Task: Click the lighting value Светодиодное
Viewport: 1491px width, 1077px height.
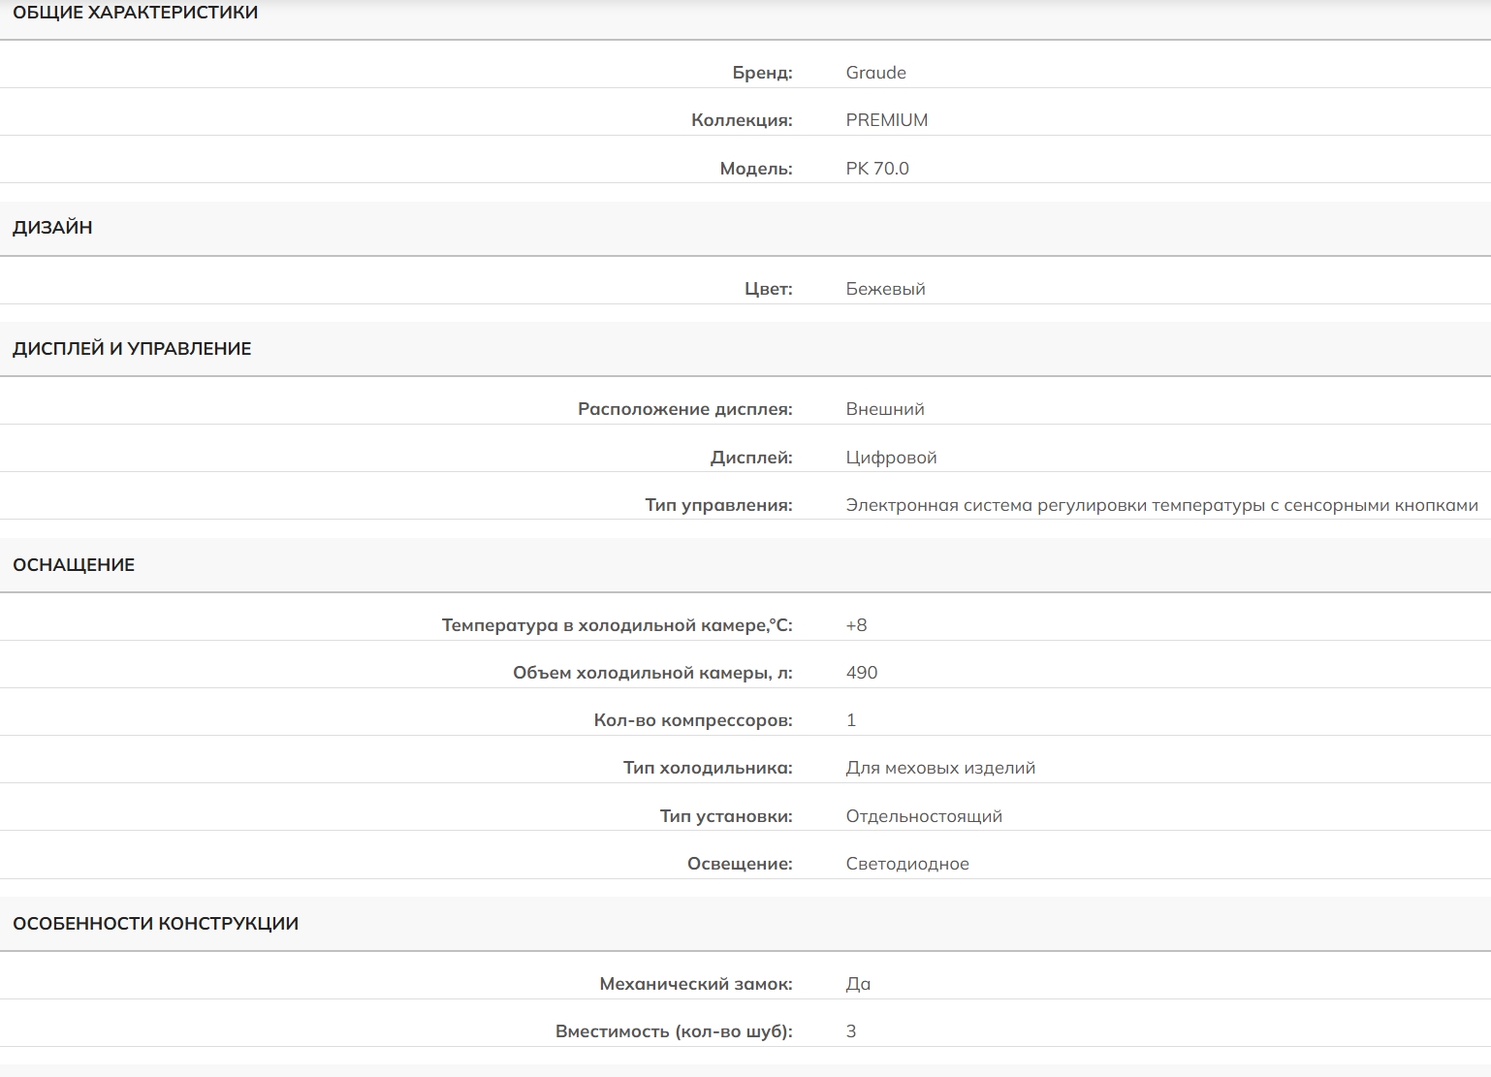Action: [x=907, y=864]
